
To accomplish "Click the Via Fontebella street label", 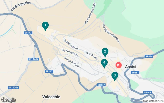I will coord(70,53).
